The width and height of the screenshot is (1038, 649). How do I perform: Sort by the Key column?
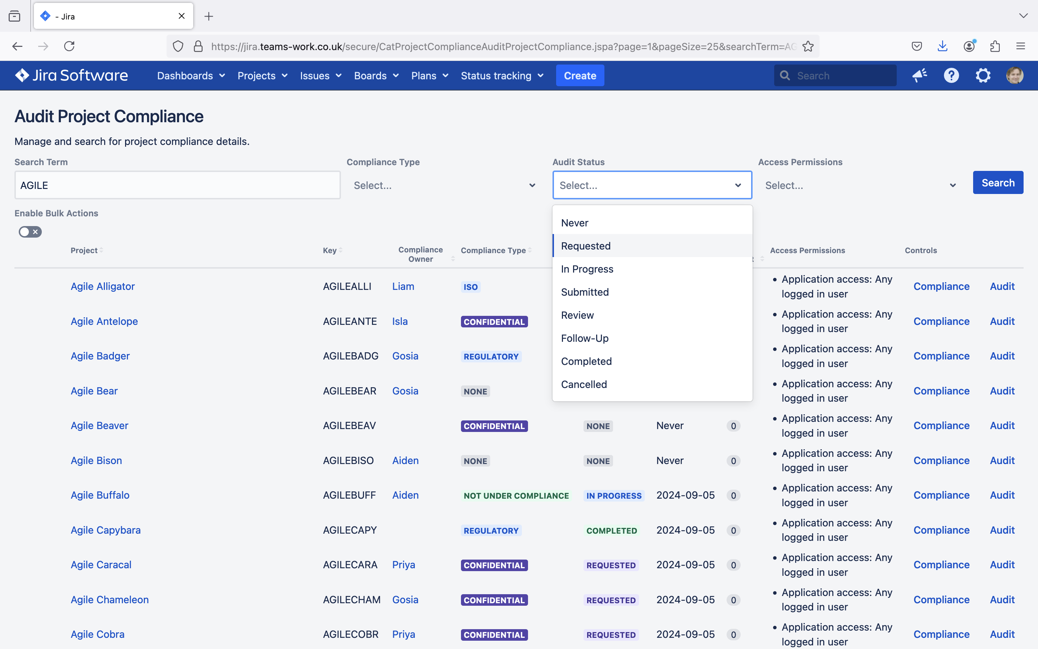(332, 250)
